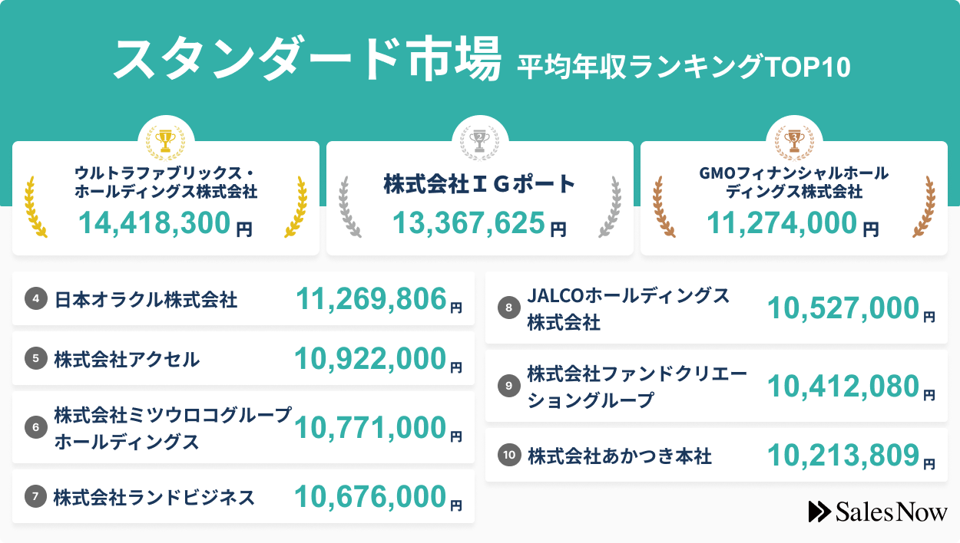Click the SalesNow double-arrow logo icon
Image resolution: width=960 pixels, height=543 pixels.
[819, 512]
